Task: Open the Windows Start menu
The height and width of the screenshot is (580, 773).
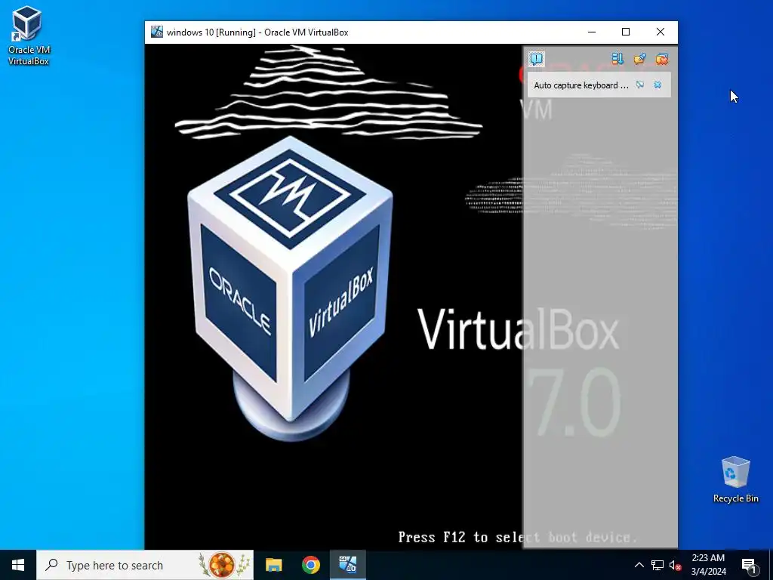Action: coord(18,565)
